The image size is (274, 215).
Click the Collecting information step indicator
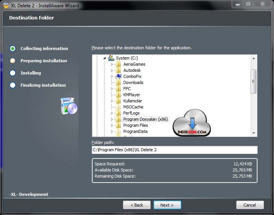click(13, 48)
